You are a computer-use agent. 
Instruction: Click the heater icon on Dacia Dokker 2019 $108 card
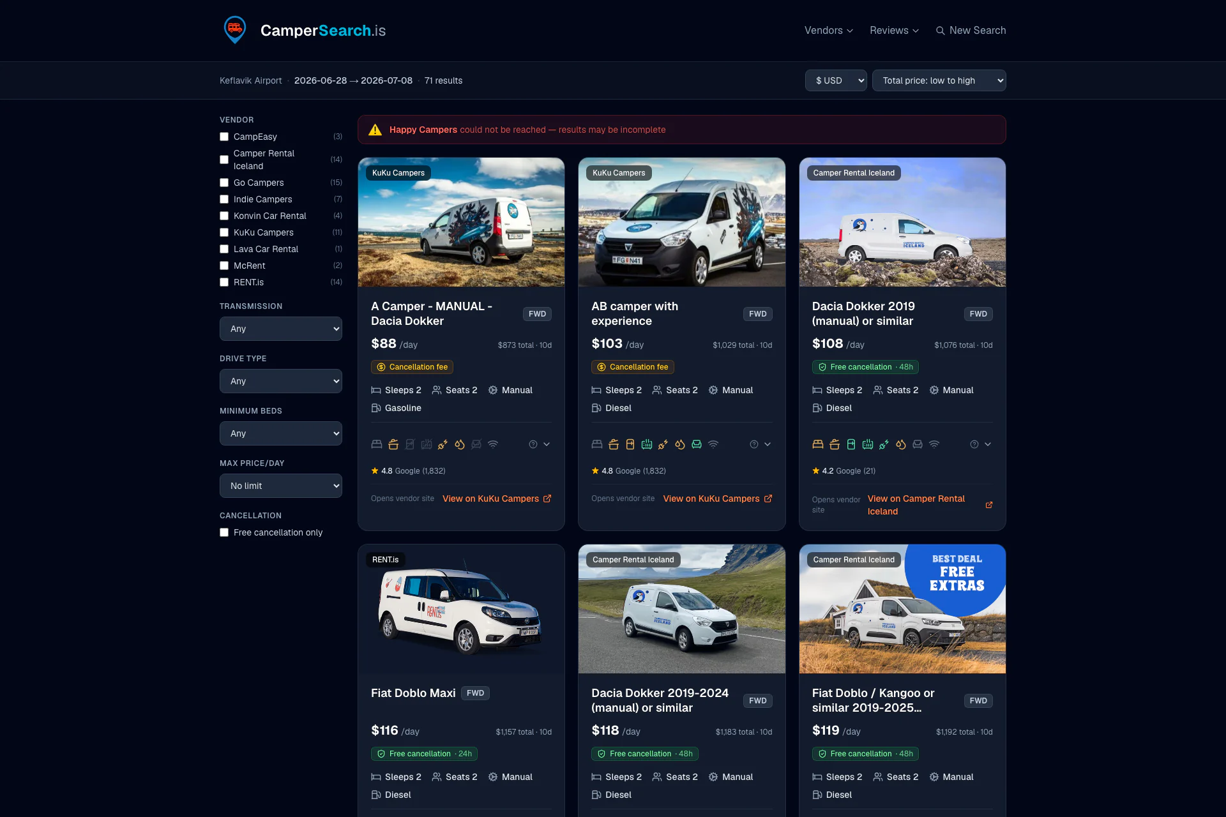click(x=868, y=444)
